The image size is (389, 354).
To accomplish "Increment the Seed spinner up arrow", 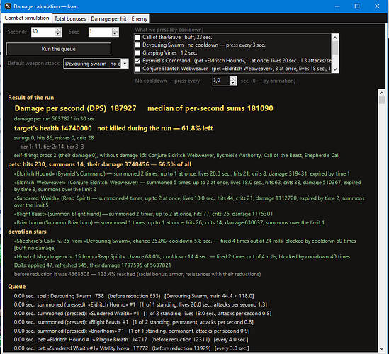I will [x=115, y=30].
